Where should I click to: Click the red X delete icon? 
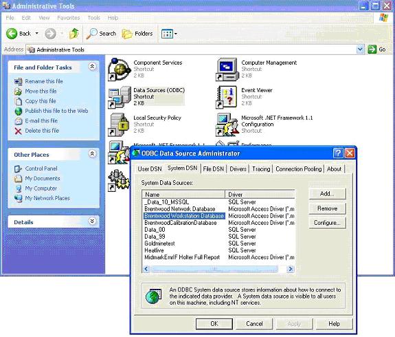pos(18,131)
